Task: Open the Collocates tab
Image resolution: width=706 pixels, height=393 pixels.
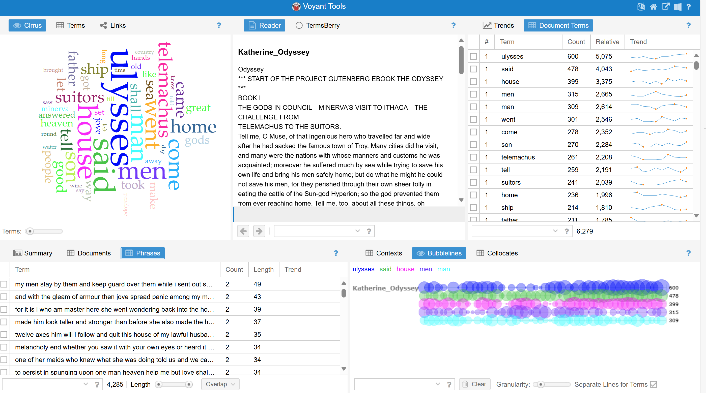Action: (x=497, y=253)
